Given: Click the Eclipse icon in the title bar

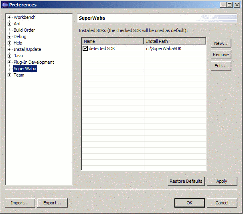Looking at the screenshot, I should (x=5, y=5).
